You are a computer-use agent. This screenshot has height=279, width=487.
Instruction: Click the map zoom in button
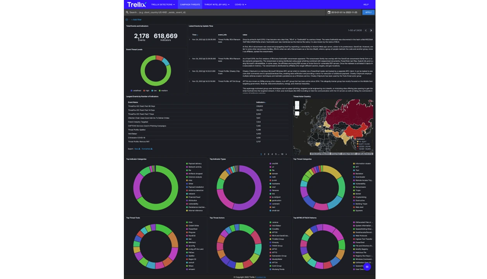point(297,103)
